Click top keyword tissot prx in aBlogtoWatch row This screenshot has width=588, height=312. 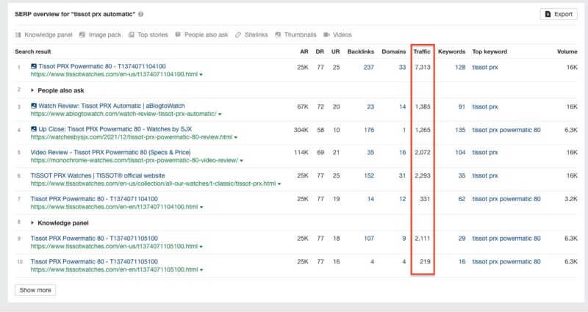(485, 106)
